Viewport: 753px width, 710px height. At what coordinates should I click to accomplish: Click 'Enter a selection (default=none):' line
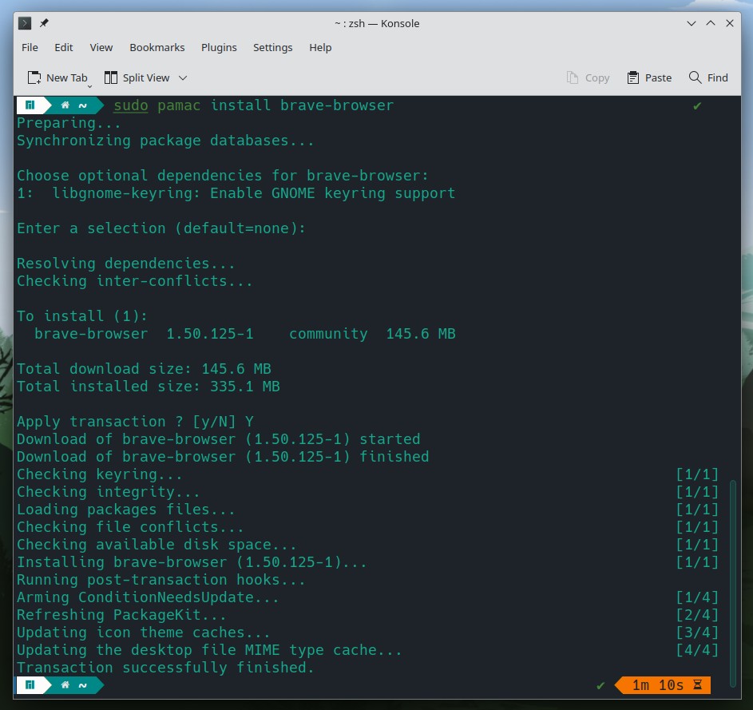[x=161, y=228]
